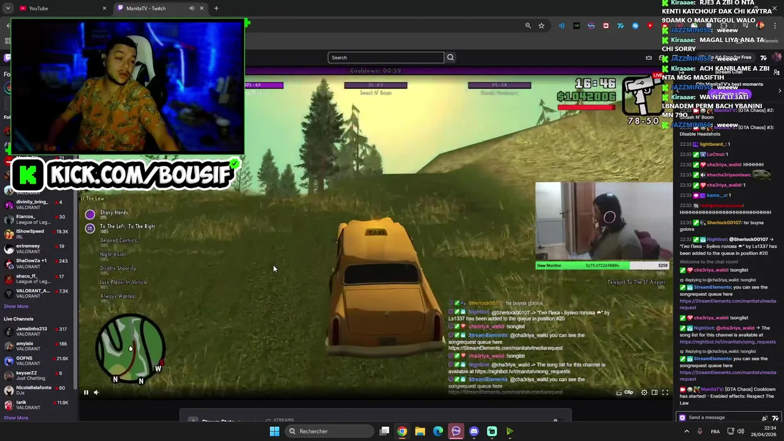Viewport: 784px width, 441px height.
Task: Click LoCtrol username in chat
Action: coord(715,154)
